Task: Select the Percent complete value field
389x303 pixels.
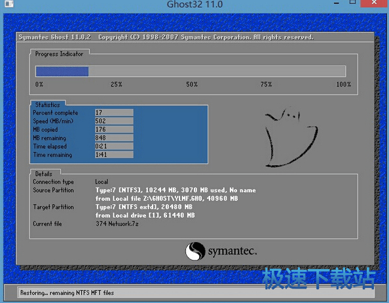Action: coord(114,113)
